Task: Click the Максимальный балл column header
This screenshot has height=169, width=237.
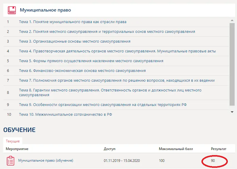Action: [176, 149]
